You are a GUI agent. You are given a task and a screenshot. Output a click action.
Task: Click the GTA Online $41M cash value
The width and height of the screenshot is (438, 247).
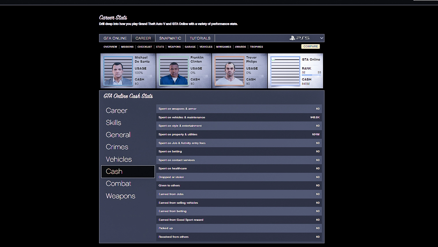[x=306, y=84]
